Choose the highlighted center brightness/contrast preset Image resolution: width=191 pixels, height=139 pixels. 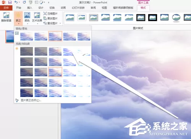pos(55,72)
